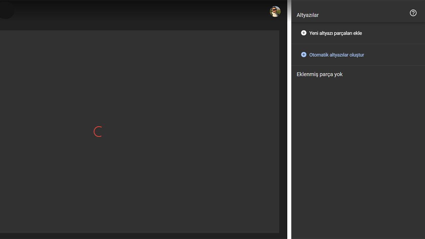This screenshot has width=425, height=239.
Task: Click the Altyazılar header bar between title and help
Action: click(362, 14)
